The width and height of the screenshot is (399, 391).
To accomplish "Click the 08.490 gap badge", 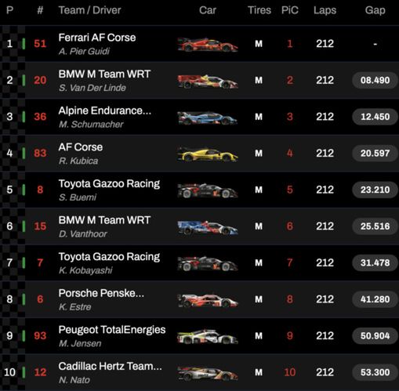I will 375,80.
